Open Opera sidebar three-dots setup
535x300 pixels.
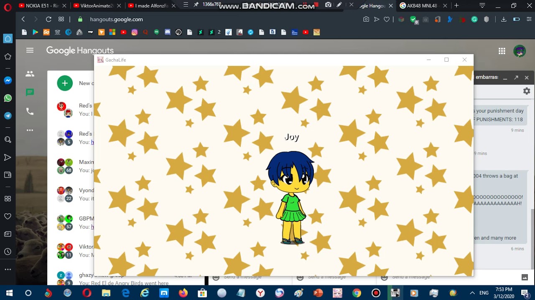(8, 270)
